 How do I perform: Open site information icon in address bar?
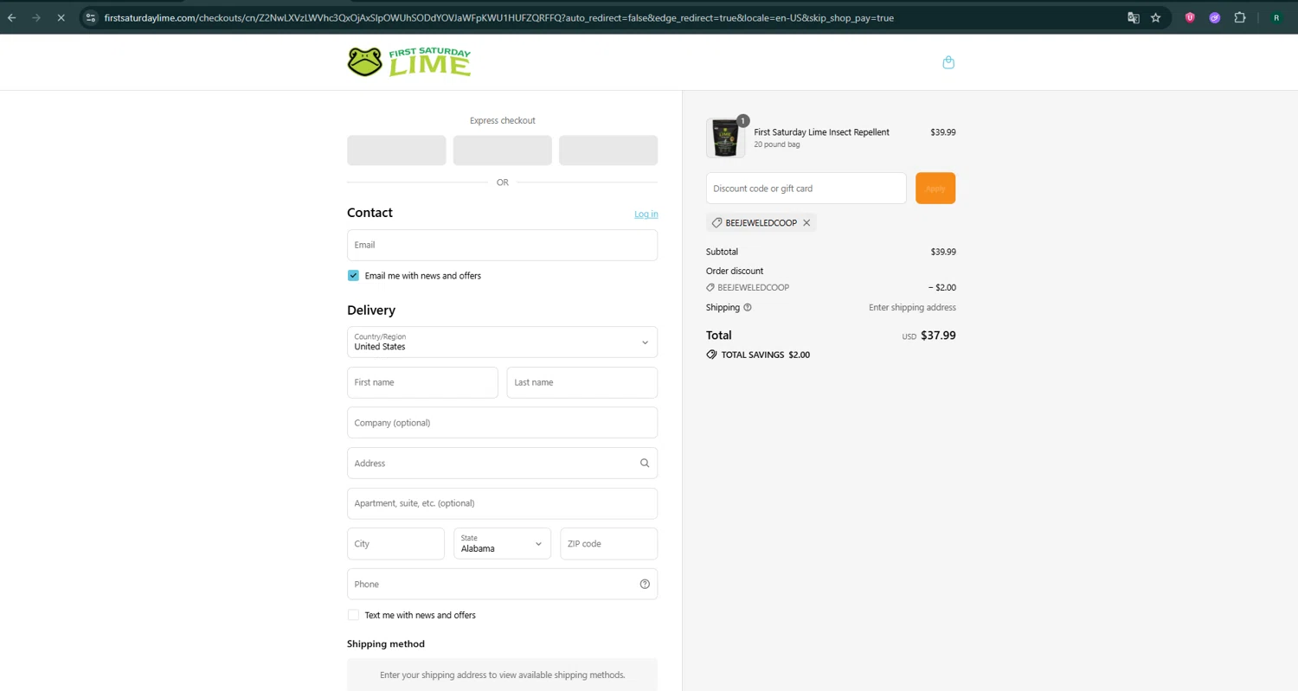90,17
